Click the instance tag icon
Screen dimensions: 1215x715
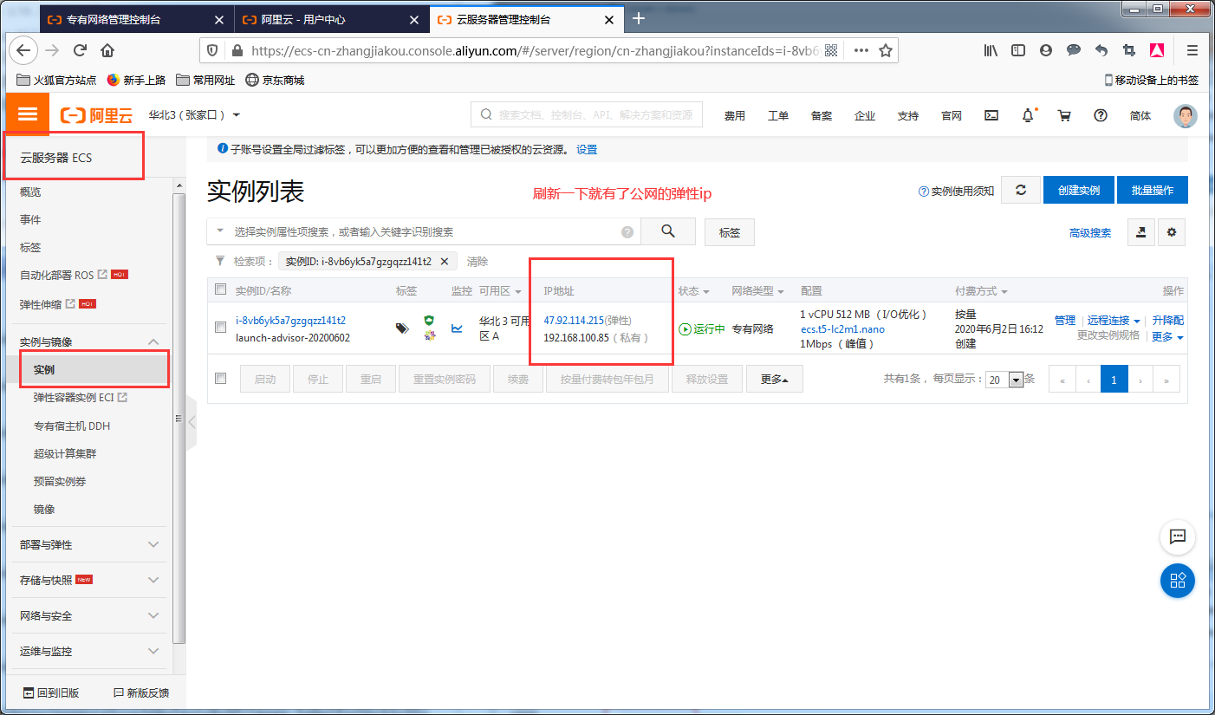coord(401,328)
